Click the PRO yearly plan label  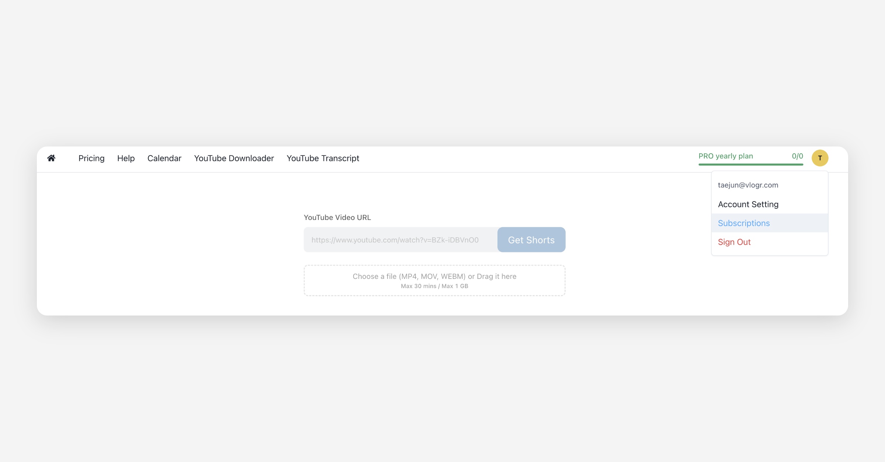click(x=725, y=156)
